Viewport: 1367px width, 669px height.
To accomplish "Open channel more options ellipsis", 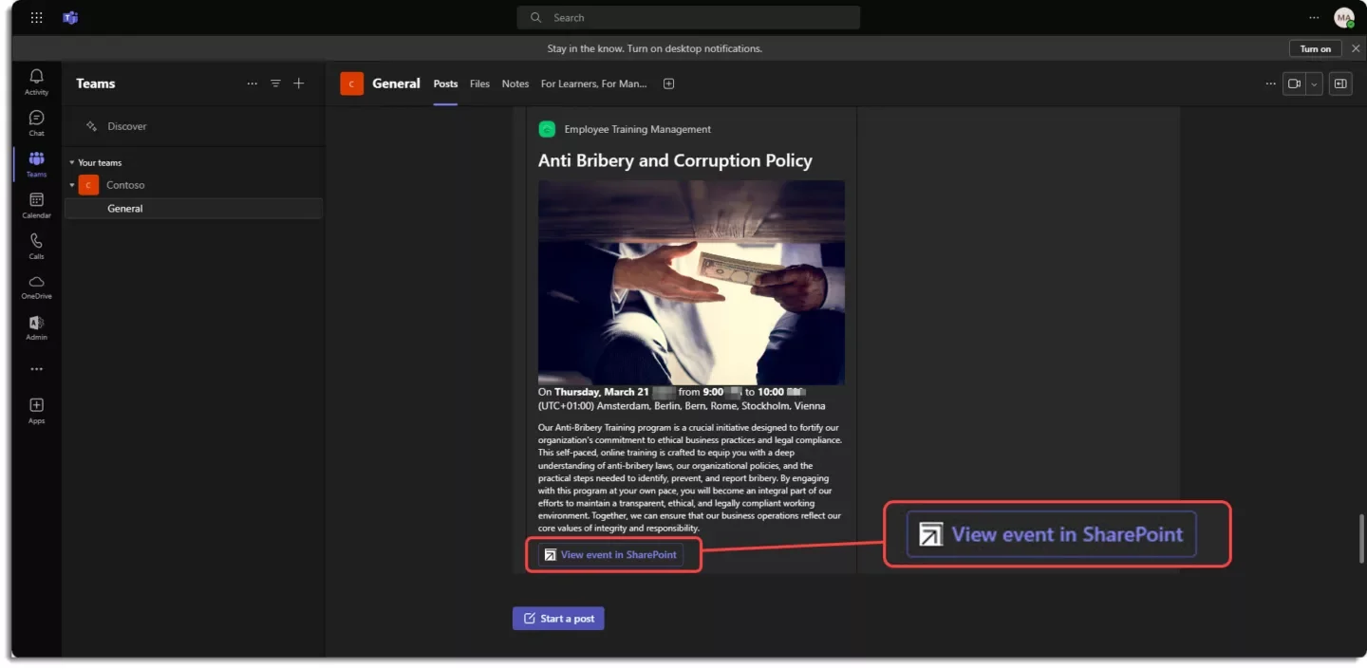I will point(1270,84).
